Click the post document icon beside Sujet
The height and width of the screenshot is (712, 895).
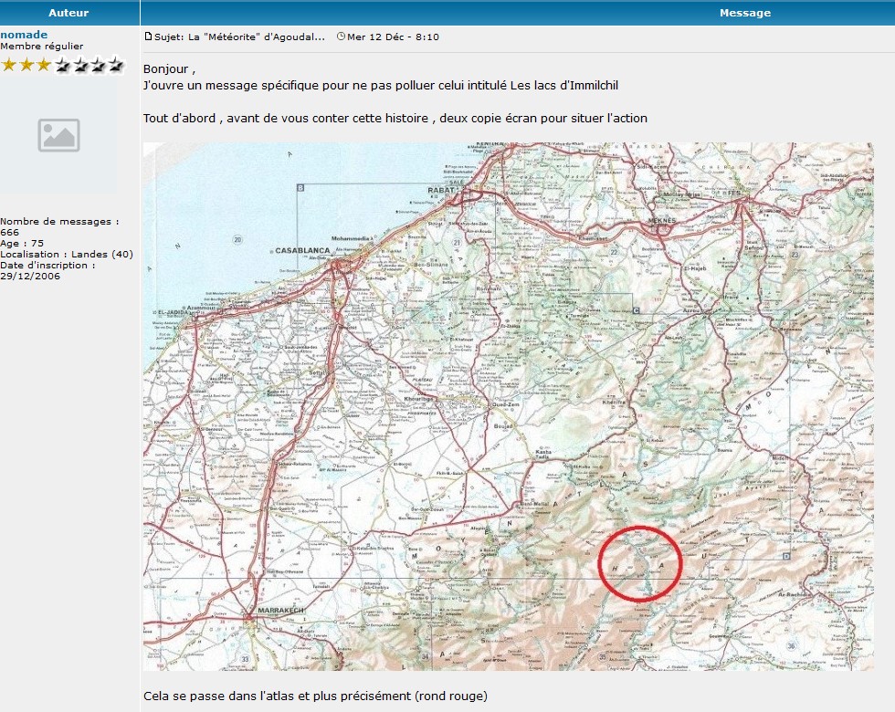148,37
